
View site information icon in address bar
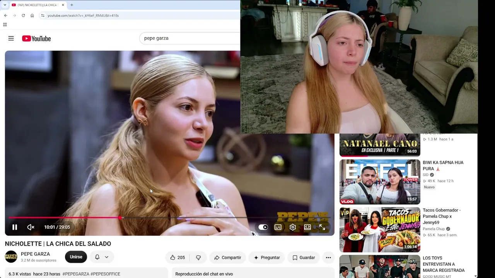(43, 15)
